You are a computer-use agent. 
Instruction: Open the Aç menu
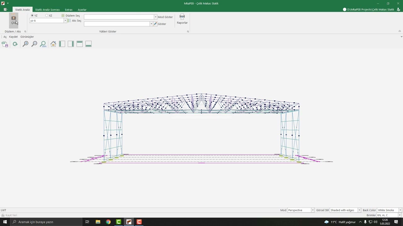5,37
